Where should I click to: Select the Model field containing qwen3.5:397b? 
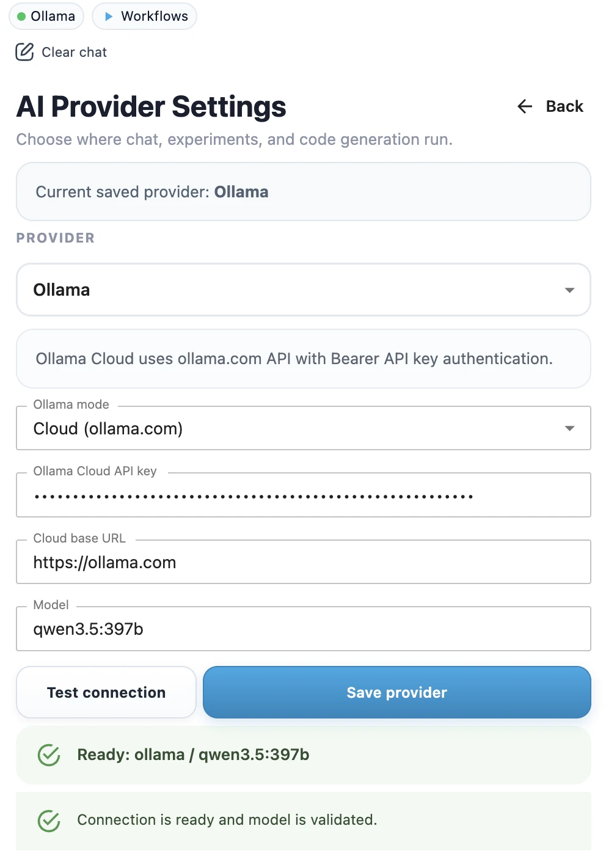tap(304, 629)
